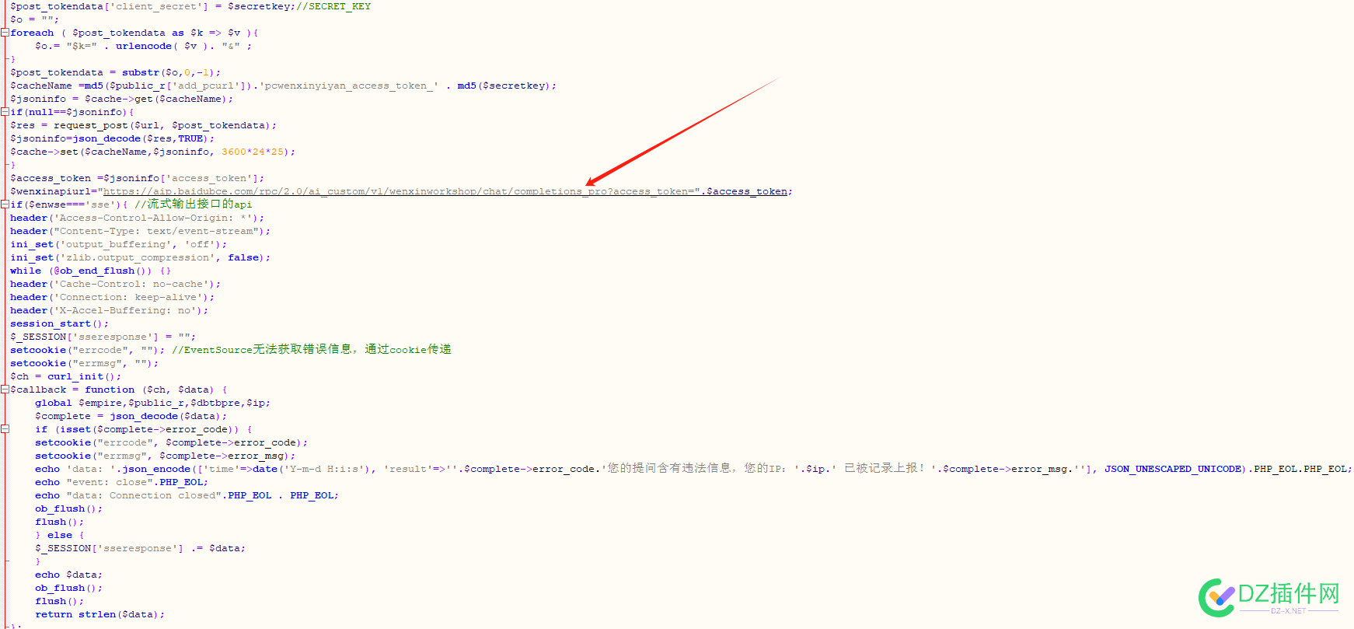Click the $cache->get($cacheName) line

click(121, 99)
